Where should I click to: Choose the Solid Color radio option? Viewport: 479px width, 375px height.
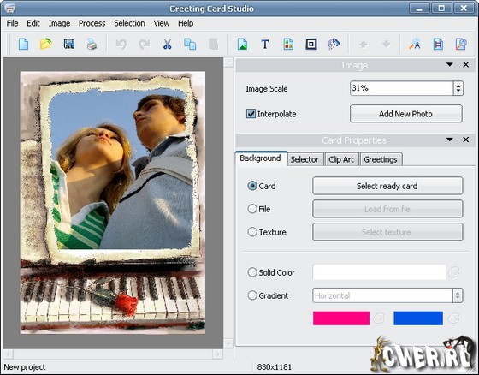[252, 272]
